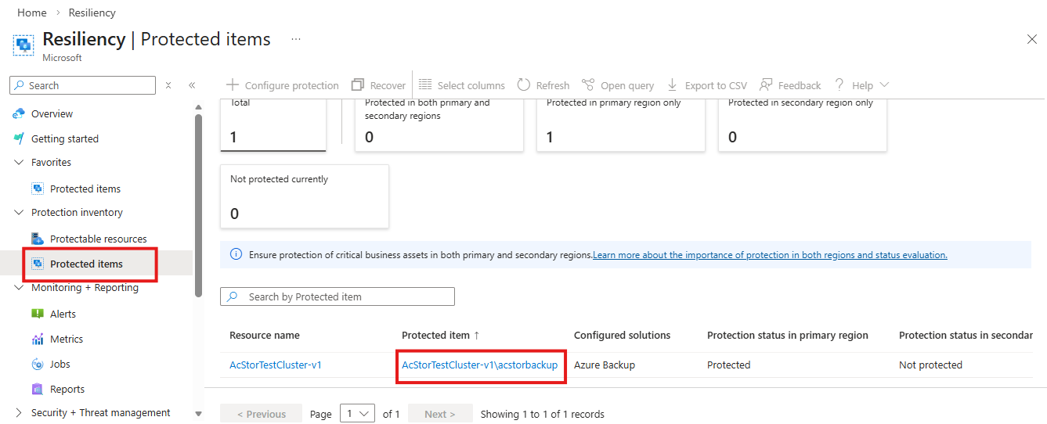Viewport: 1047px width, 424px height.
Task: Collapse the sidebar with double-chevron icon
Action: tap(192, 85)
